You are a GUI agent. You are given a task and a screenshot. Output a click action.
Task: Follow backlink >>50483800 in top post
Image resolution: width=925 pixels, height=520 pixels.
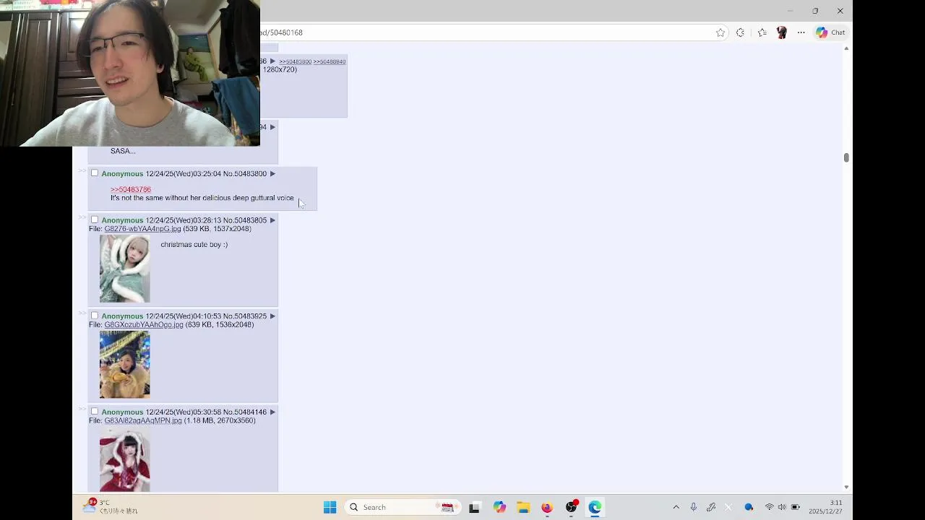coord(296,62)
